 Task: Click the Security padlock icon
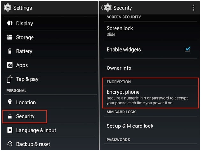[x=10, y=116]
